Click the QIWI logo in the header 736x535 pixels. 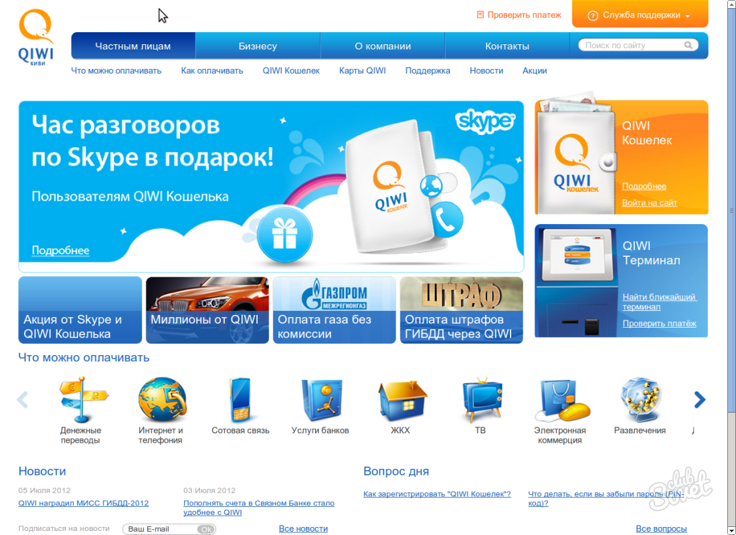pos(36,38)
